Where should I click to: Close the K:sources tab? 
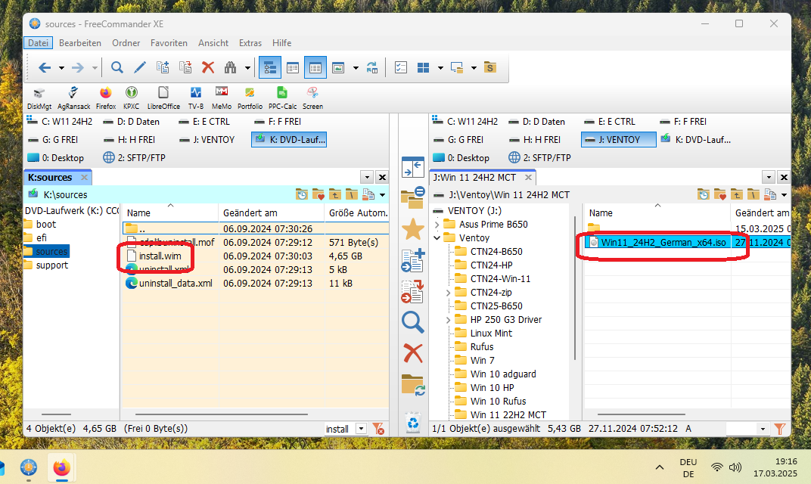[84, 178]
